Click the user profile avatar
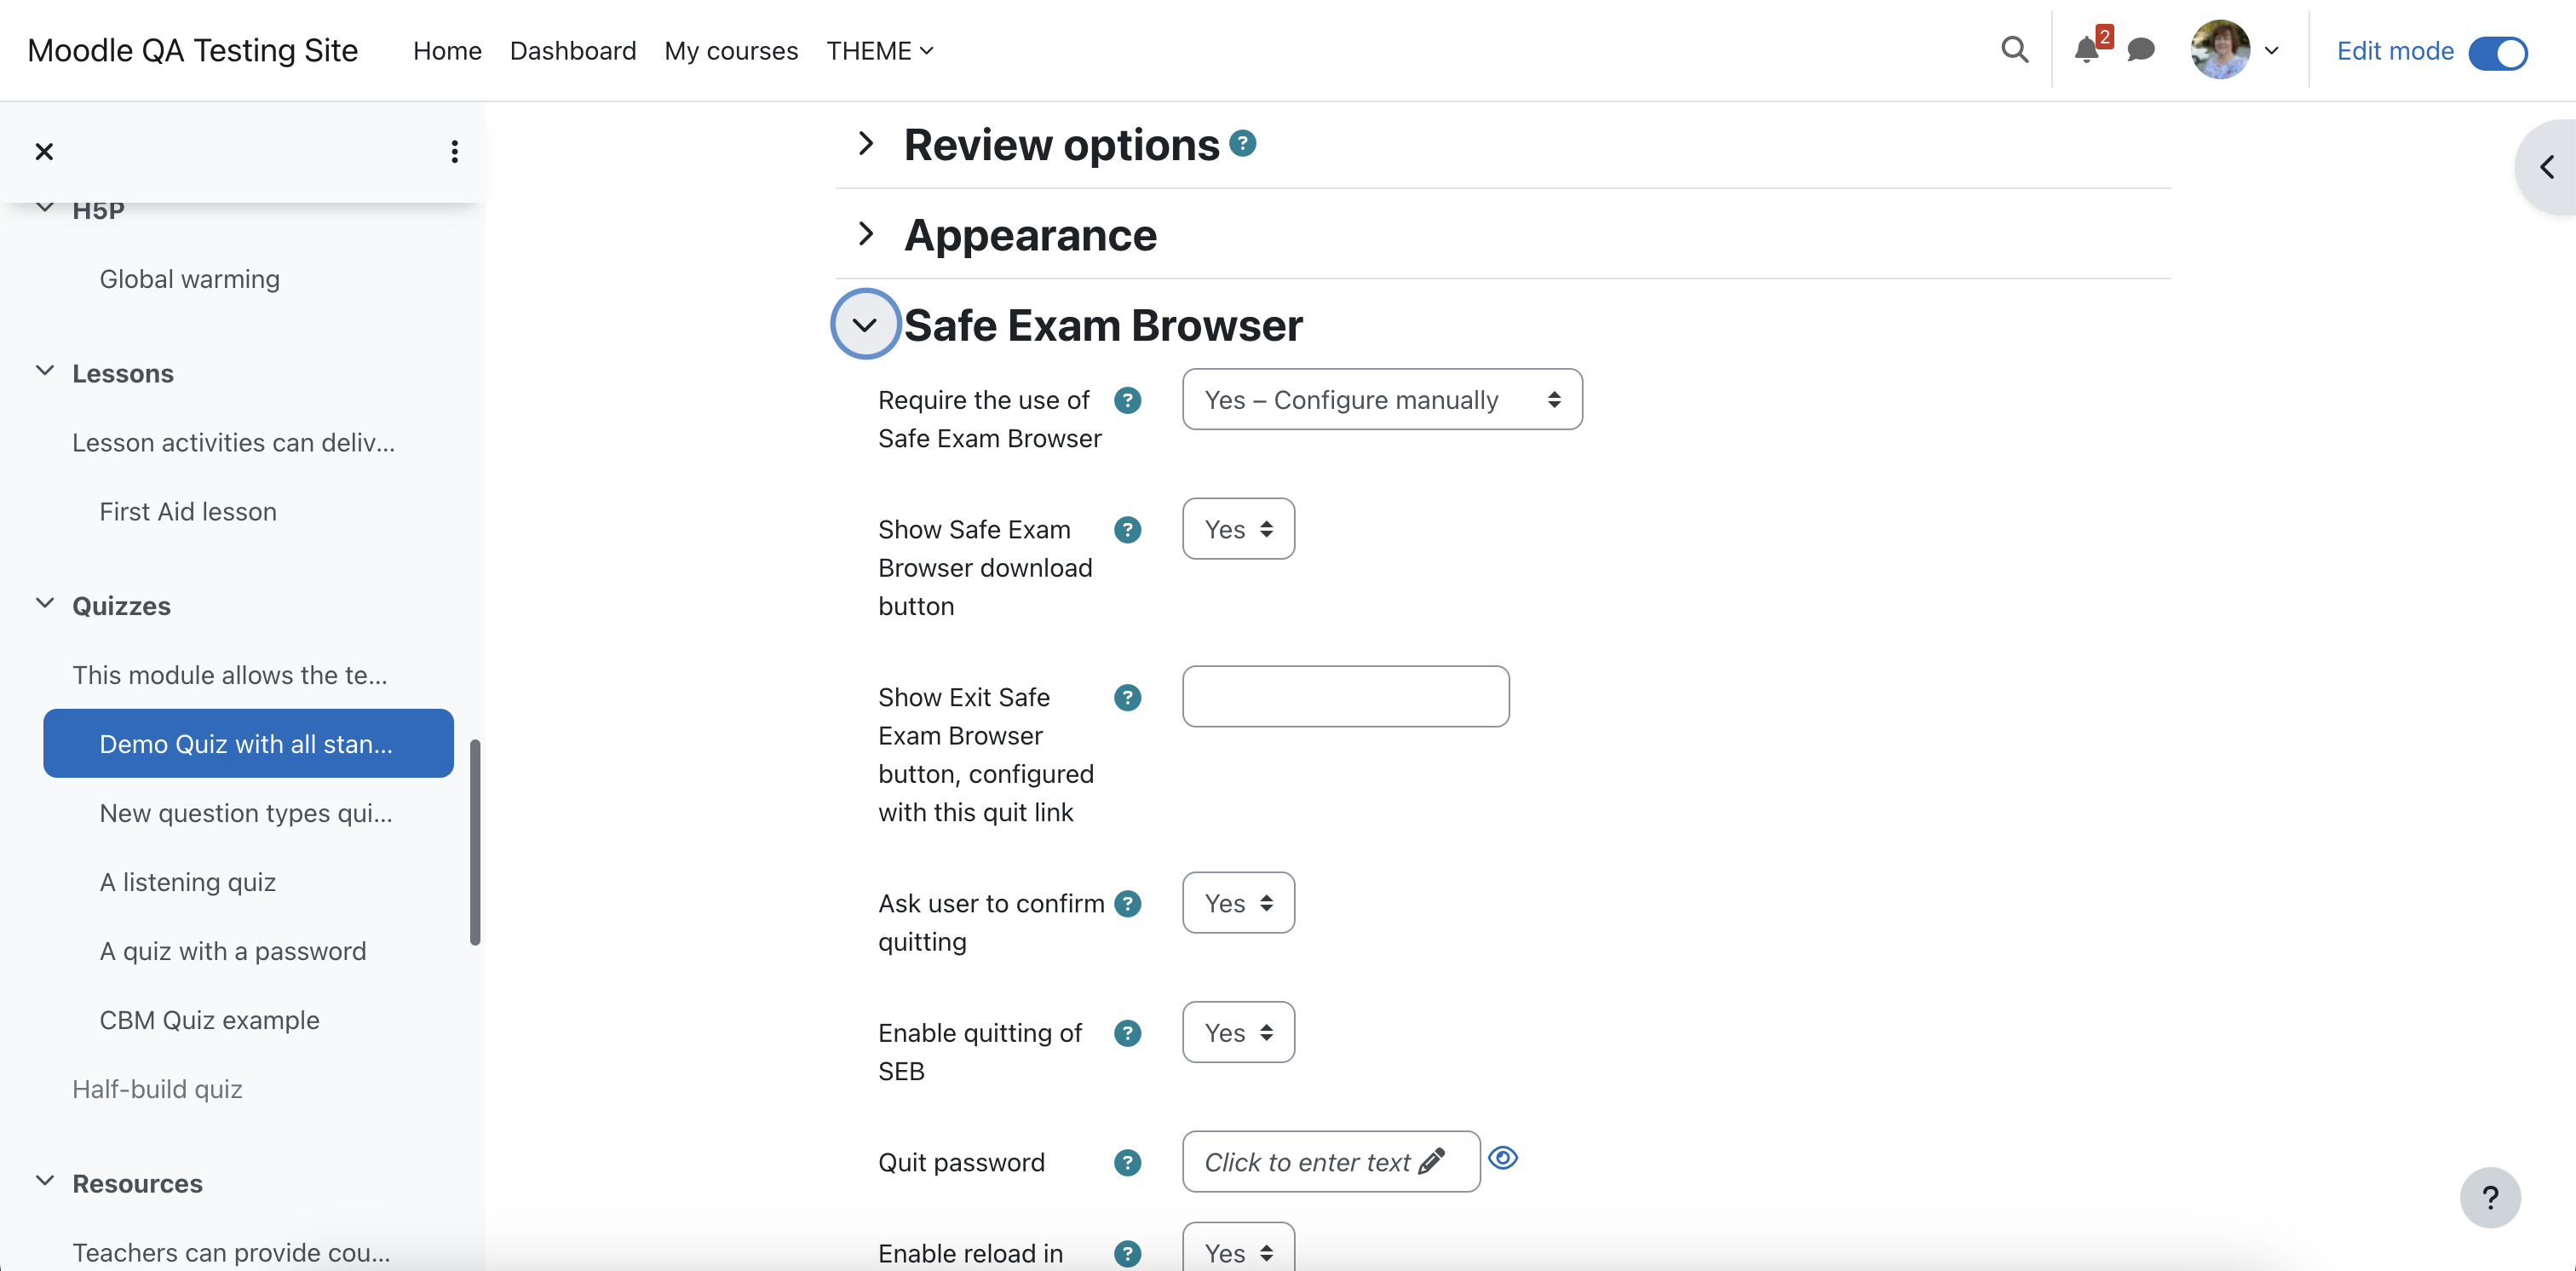2576x1271 pixels. tap(2219, 50)
